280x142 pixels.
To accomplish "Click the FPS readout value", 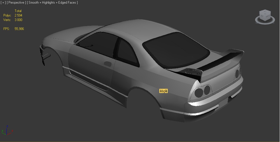I will point(19,29).
